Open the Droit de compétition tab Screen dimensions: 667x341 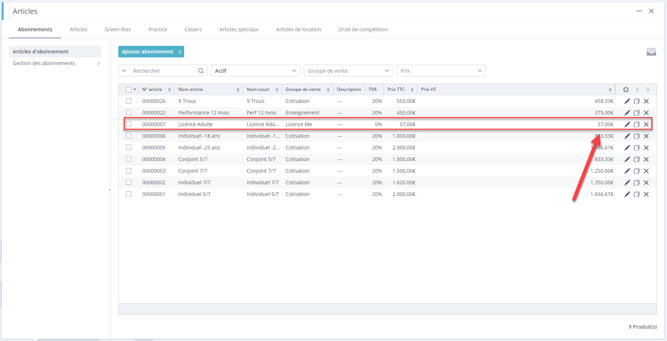(363, 29)
